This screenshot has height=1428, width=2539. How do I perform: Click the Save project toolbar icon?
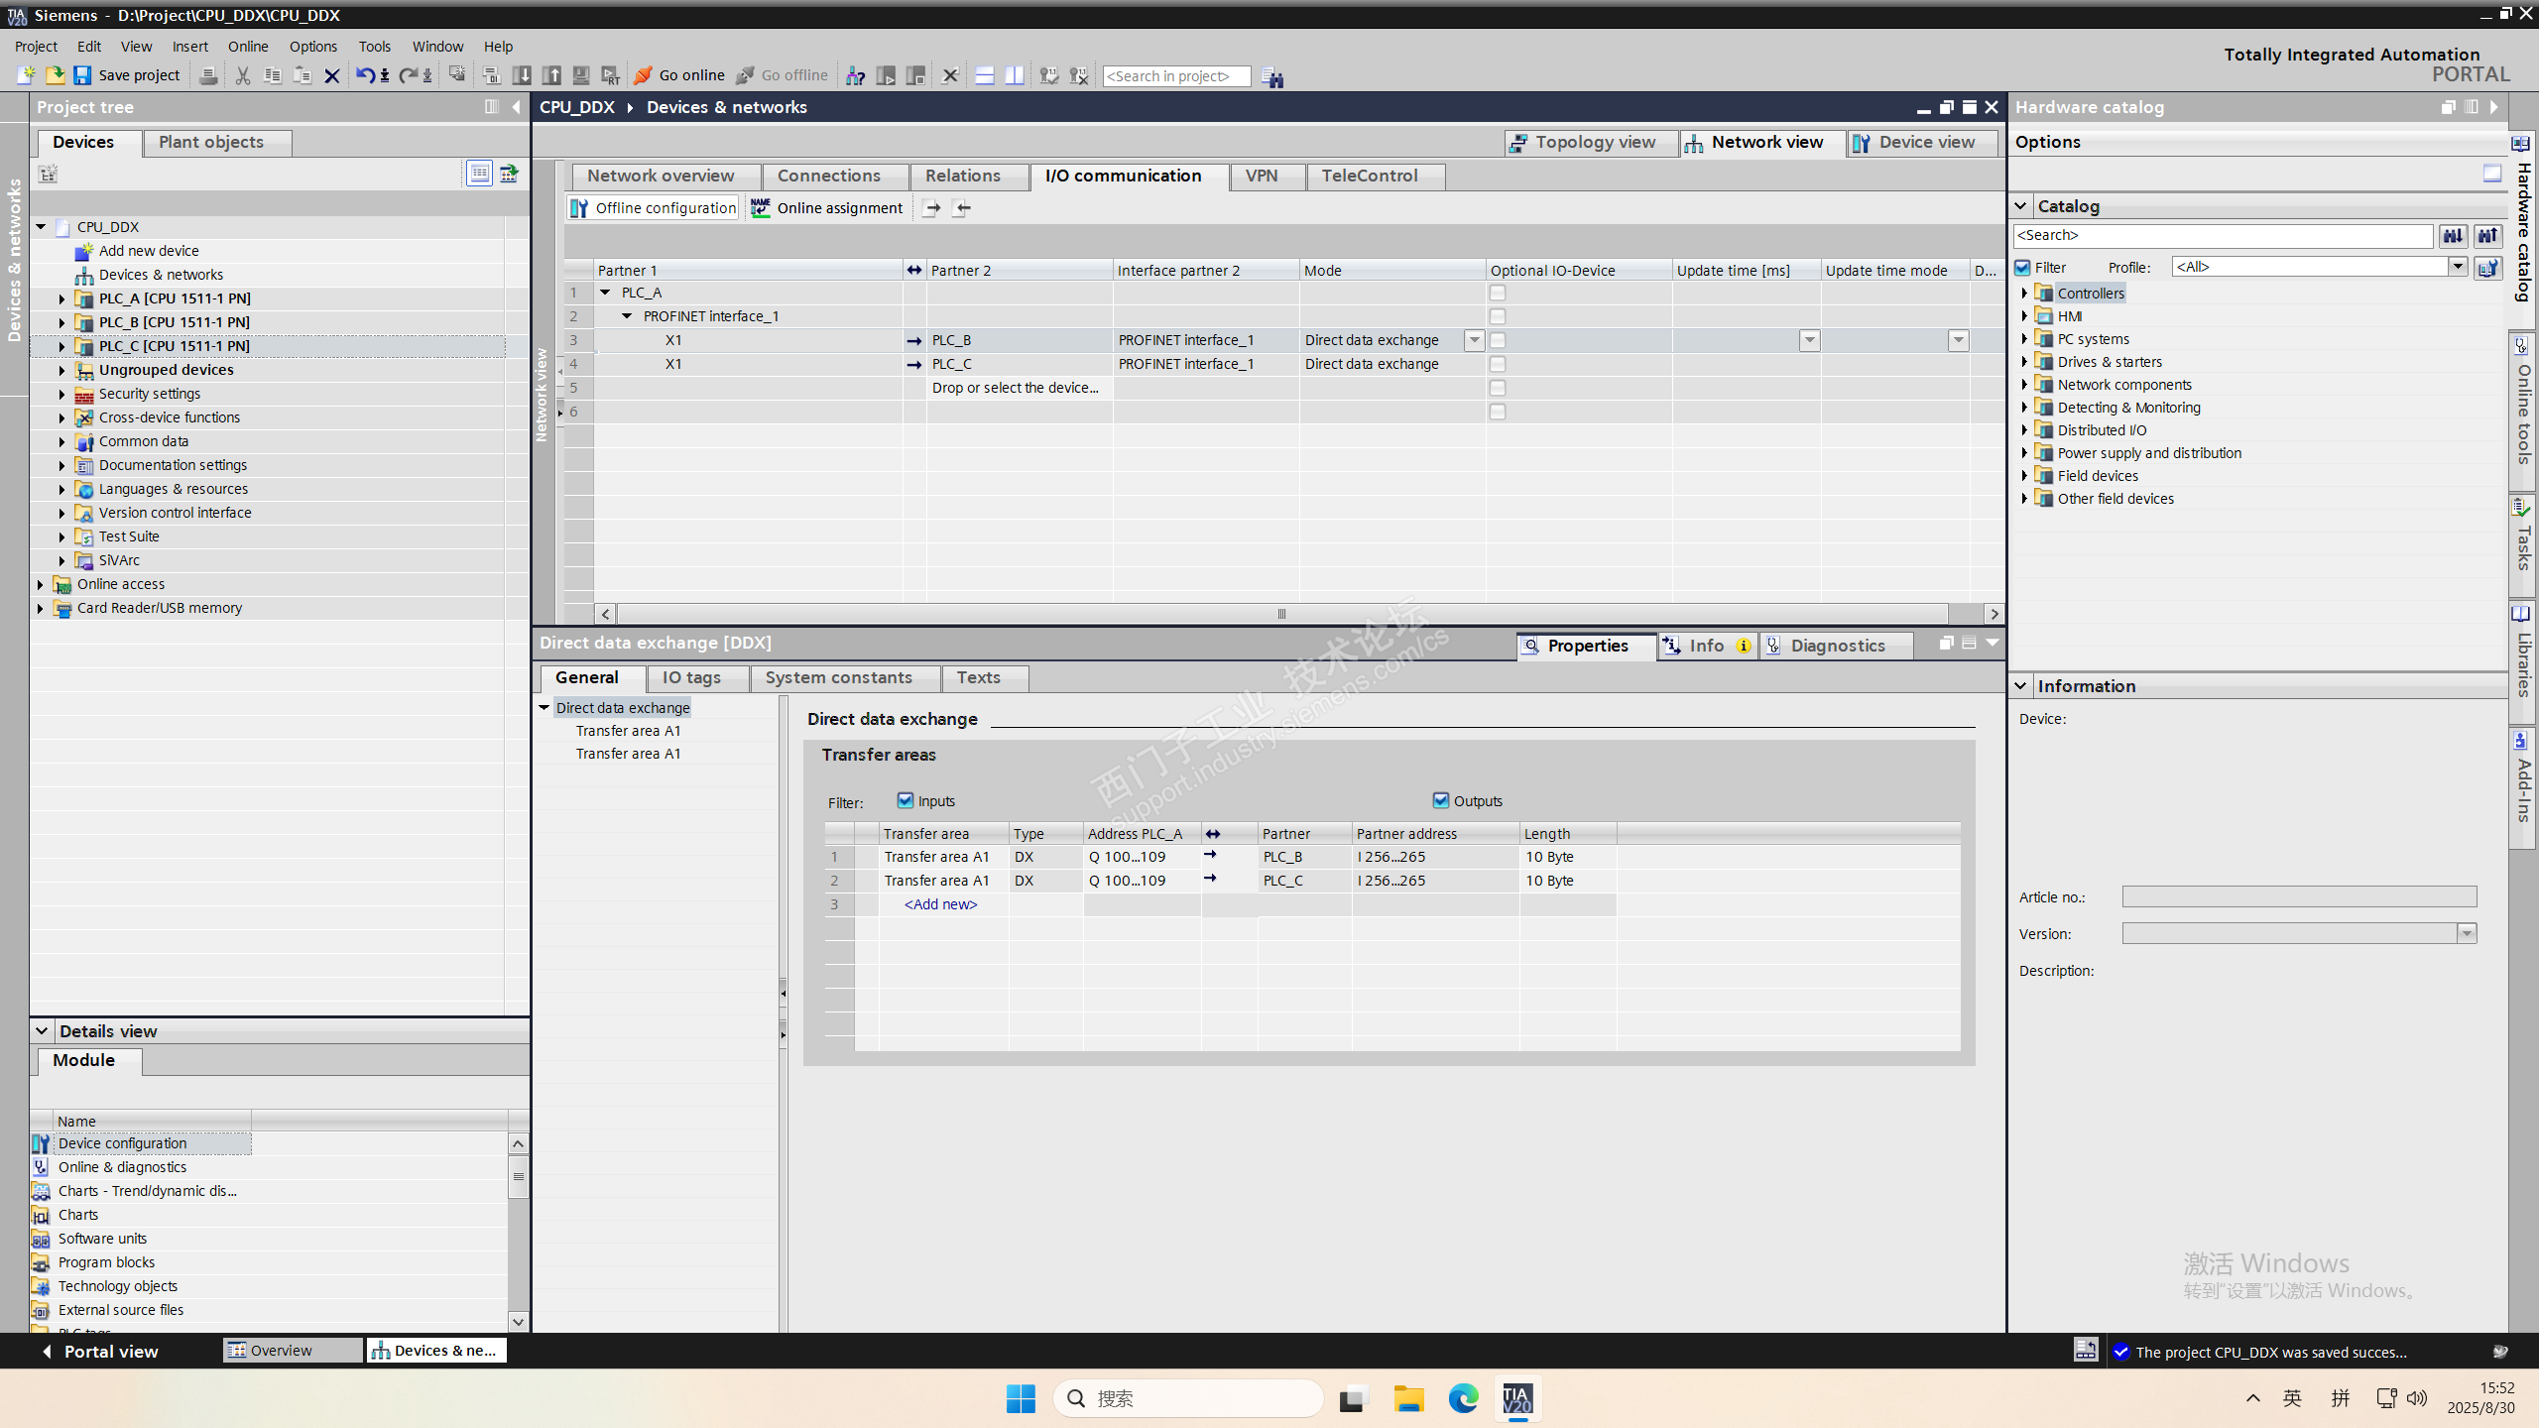tap(83, 75)
